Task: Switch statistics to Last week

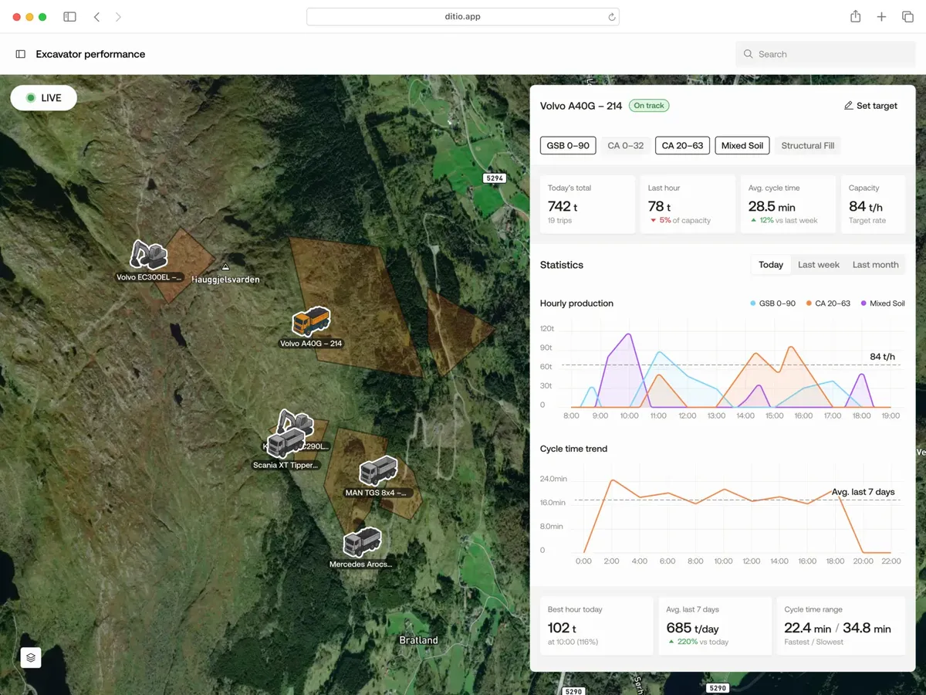Action: (819, 264)
